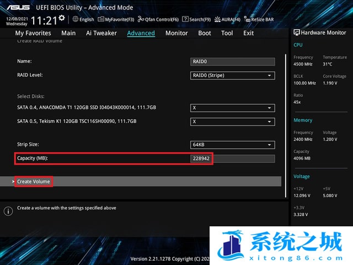Viewport: 353px width, 265px height.
Task: Click the 11:21 clock time
Action: click(44, 21)
